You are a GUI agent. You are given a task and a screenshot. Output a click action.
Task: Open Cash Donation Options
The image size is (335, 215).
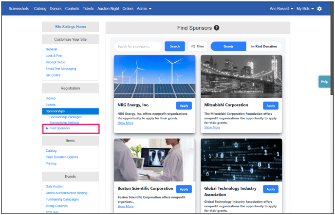(x=62, y=157)
